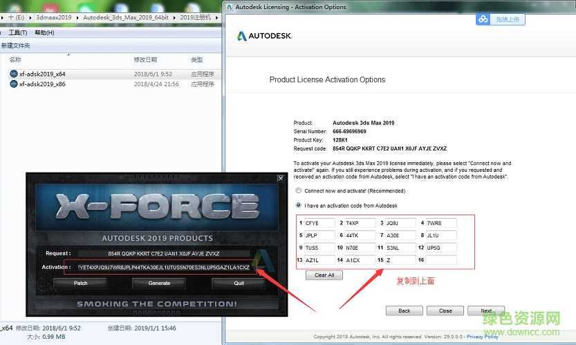Click activation code field 11 containing S3NL
Image resolution: width=576 pixels, height=345 pixels.
pyautogui.click(x=400, y=248)
